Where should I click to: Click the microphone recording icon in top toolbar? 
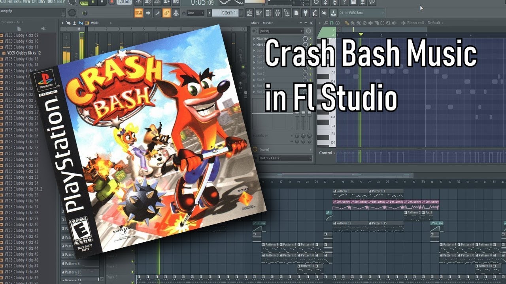tap(335, 2)
